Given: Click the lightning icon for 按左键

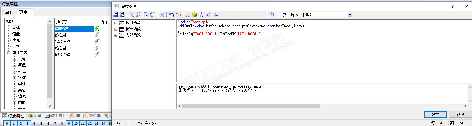Looking at the screenshot, I should click(x=97, y=35).
